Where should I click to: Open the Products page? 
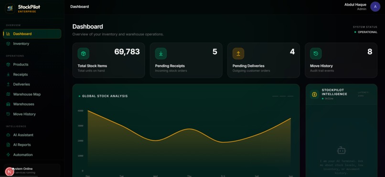coord(32,65)
